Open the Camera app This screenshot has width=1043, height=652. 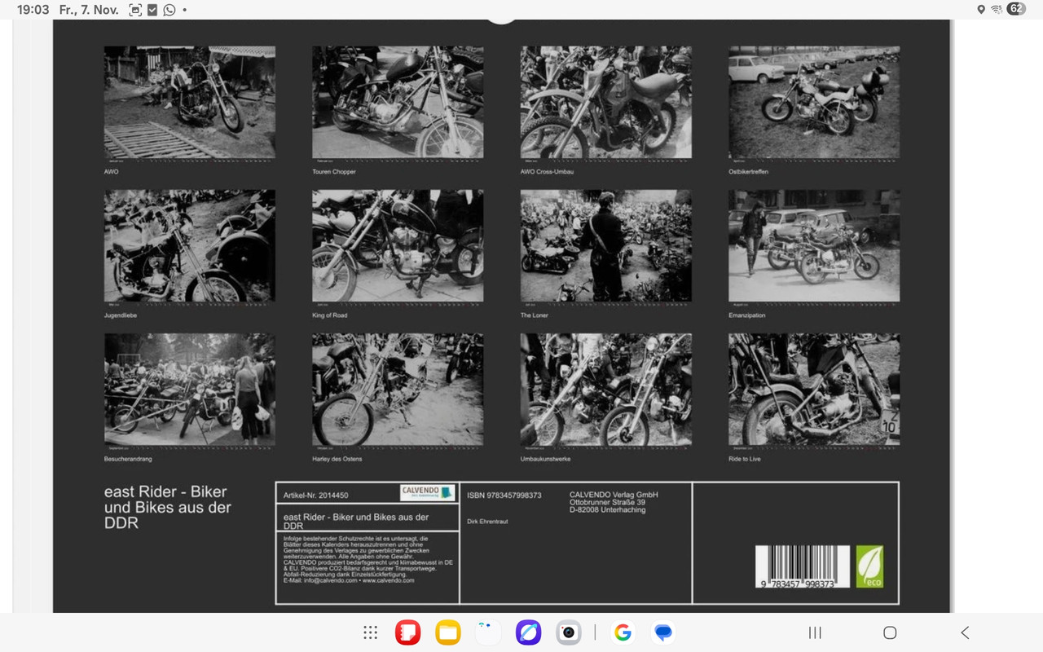pos(568,632)
